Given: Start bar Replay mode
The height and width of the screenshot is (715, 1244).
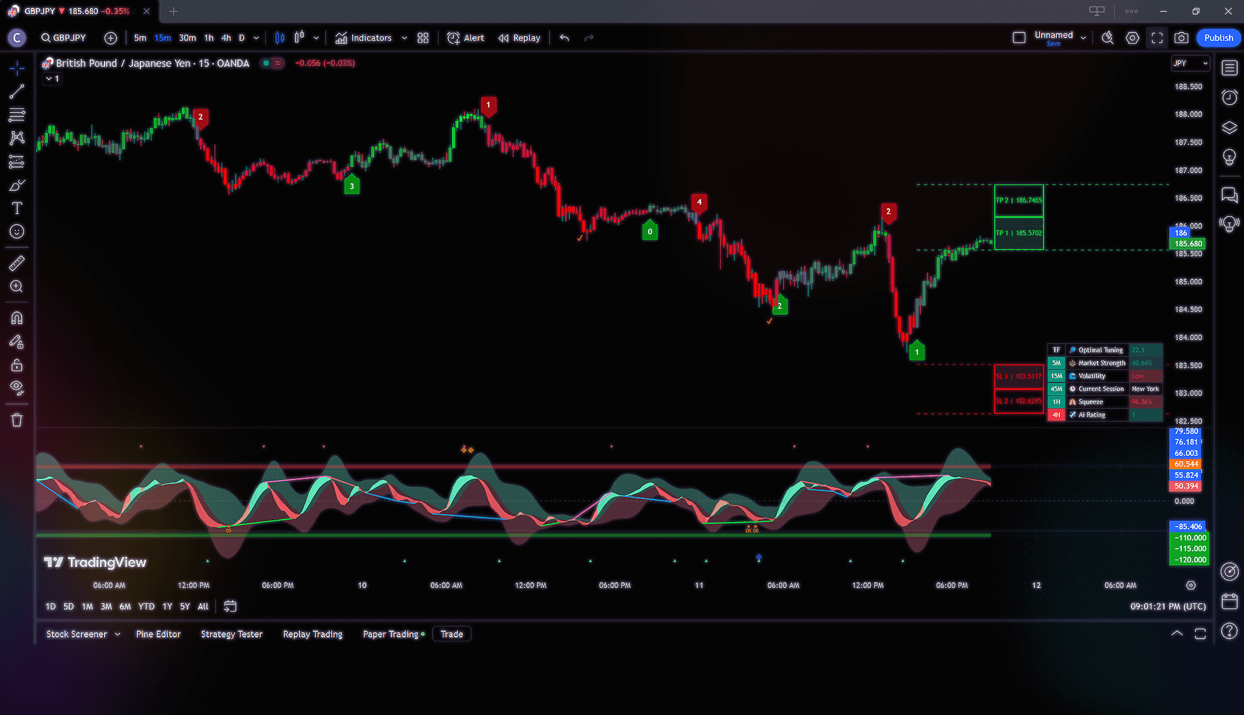Looking at the screenshot, I should [x=519, y=38].
